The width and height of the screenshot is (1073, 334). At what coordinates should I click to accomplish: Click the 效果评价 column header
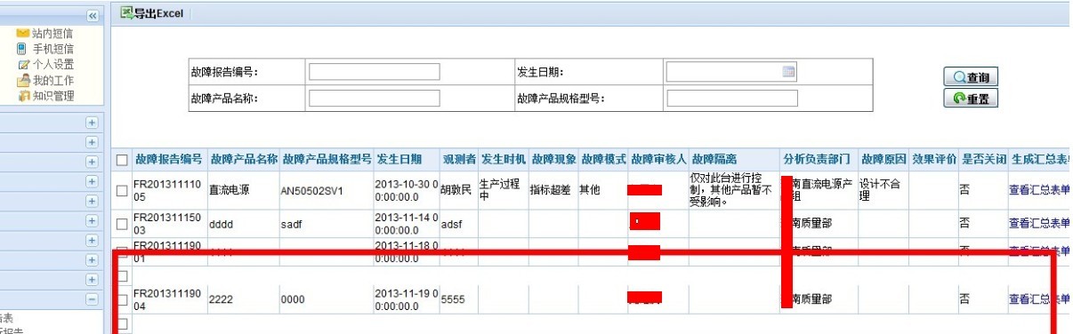pos(934,160)
